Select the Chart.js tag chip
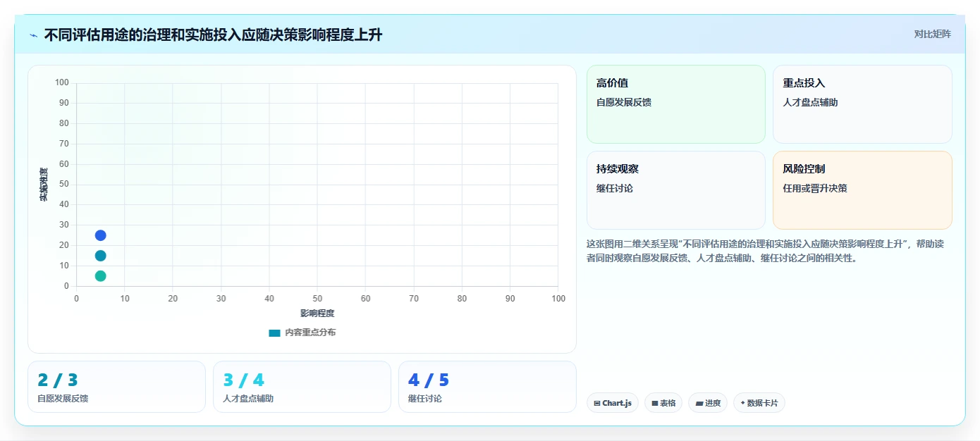 tap(612, 403)
